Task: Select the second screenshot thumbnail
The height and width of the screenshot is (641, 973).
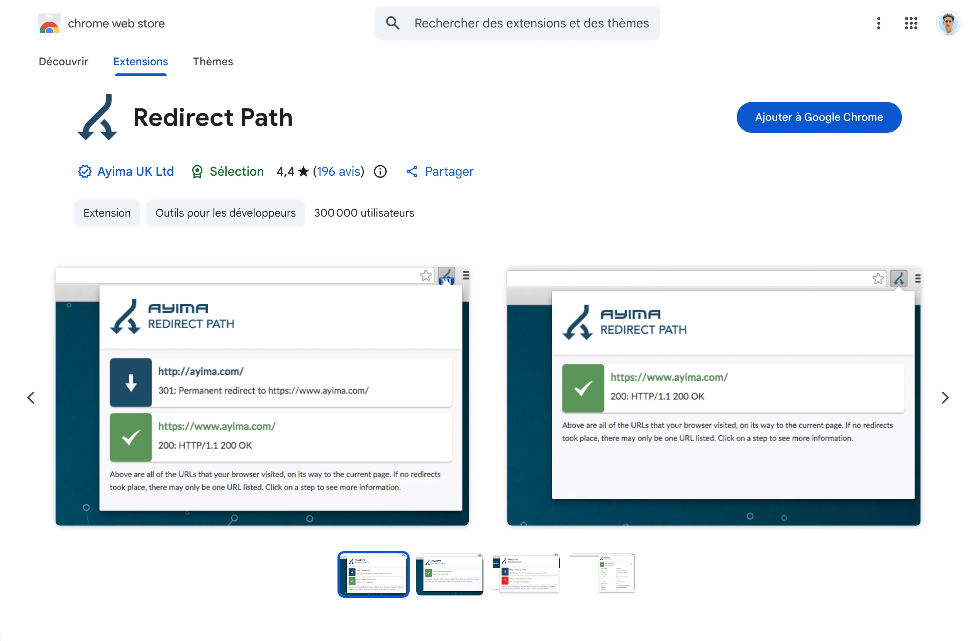Action: point(450,574)
